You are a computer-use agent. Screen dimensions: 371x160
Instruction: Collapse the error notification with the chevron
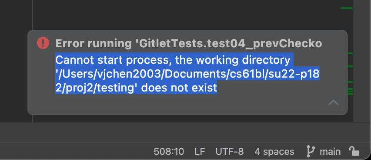tap(334, 102)
